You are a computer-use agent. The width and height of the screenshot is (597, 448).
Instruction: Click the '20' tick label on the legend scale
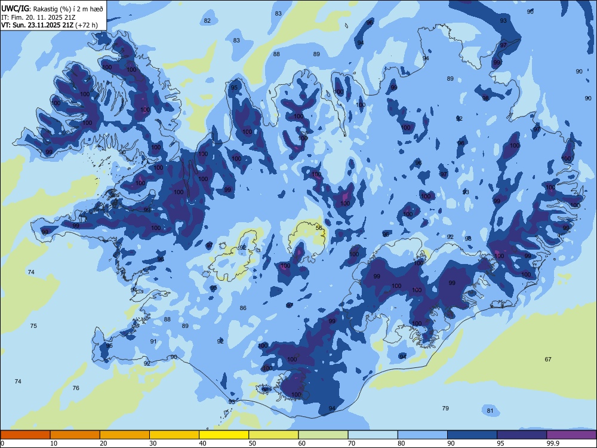[103, 443]
